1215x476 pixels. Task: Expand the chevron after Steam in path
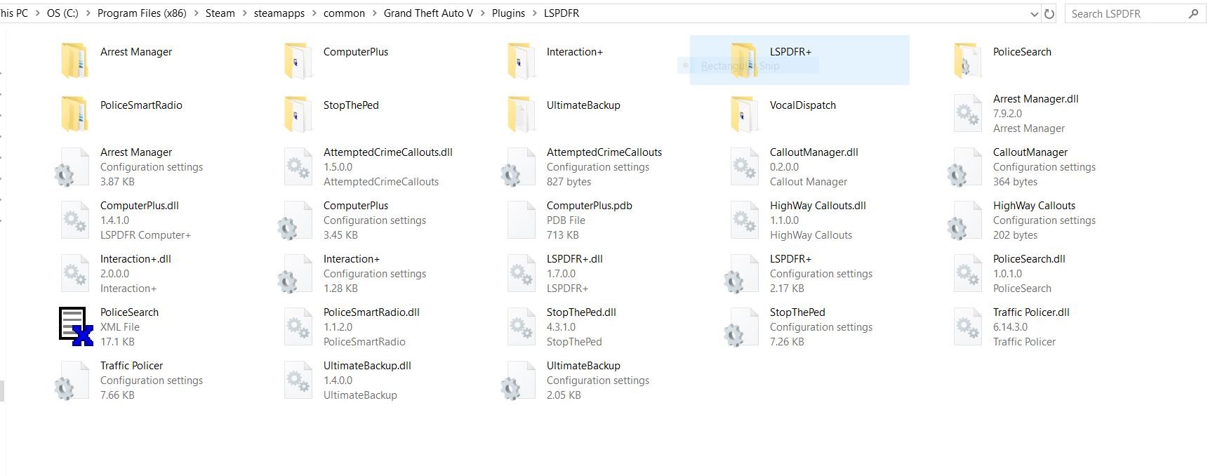click(x=244, y=13)
